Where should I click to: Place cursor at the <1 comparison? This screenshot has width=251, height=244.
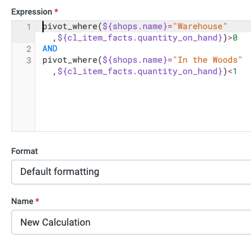click(233, 72)
